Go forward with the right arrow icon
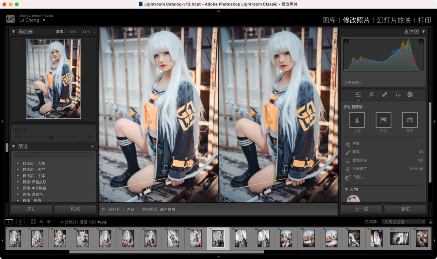The image size is (437, 259). [x=48, y=221]
